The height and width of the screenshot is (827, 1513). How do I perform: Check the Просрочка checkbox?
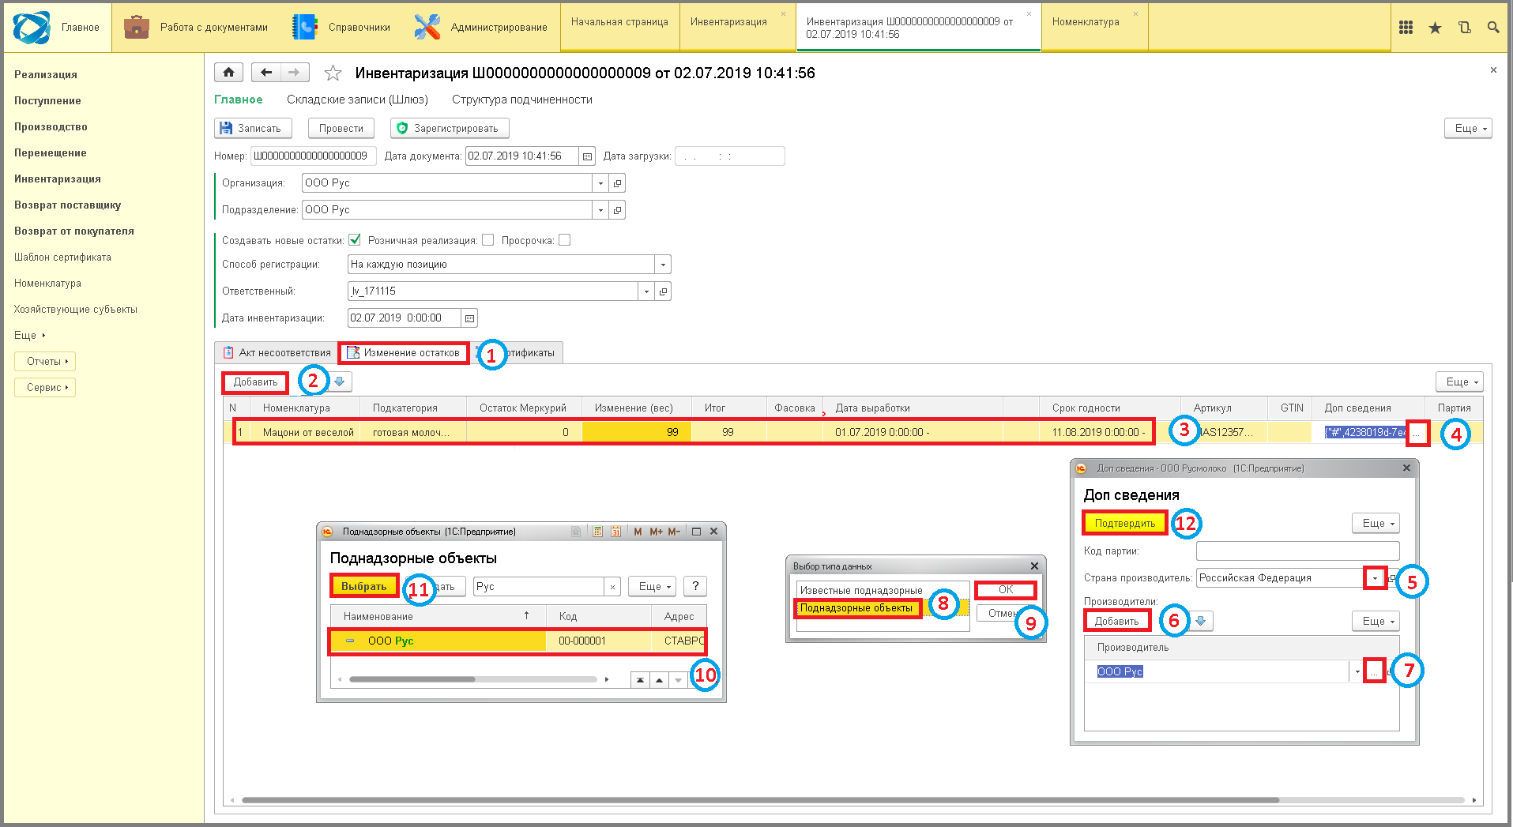(564, 240)
